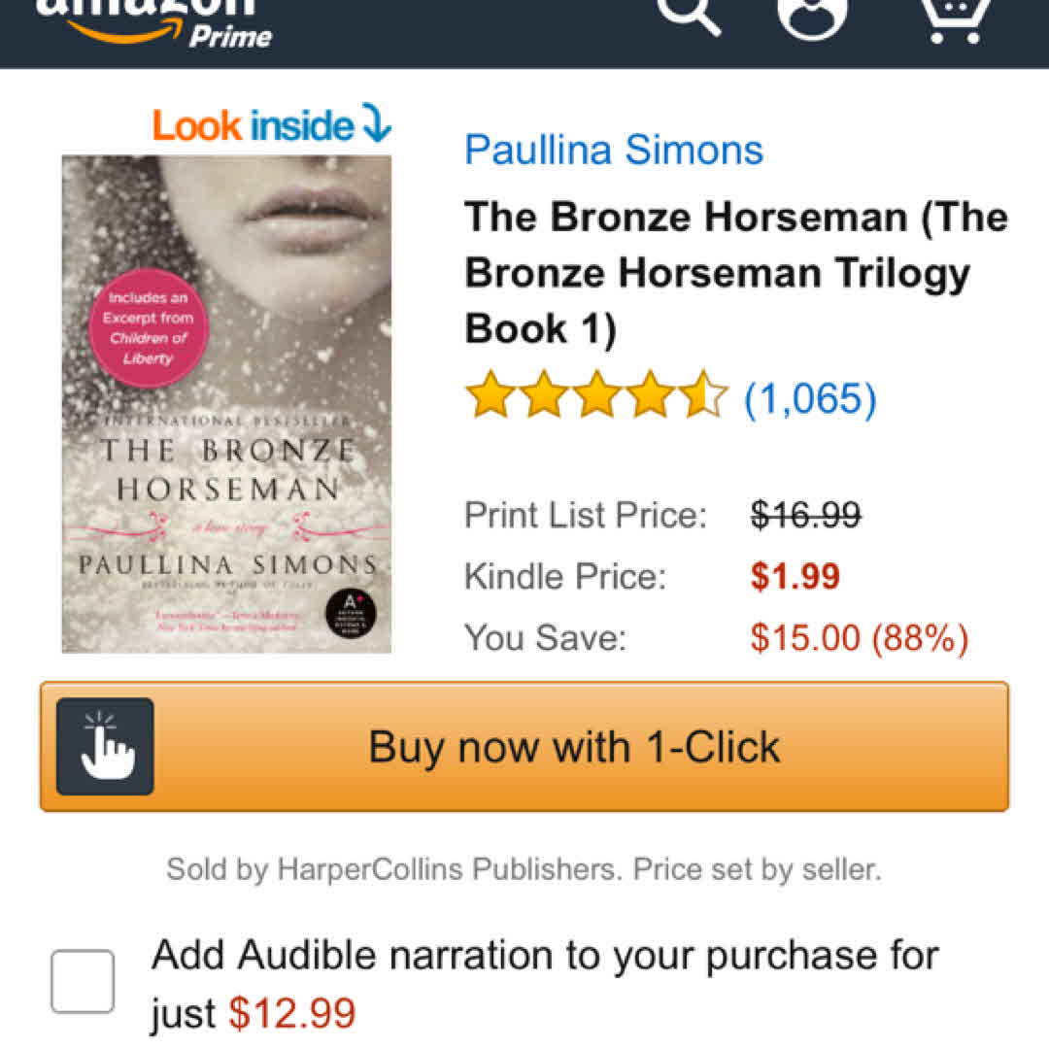This screenshot has width=1049, height=1049.
Task: Open search with the magnifier icon
Action: click(688, 16)
